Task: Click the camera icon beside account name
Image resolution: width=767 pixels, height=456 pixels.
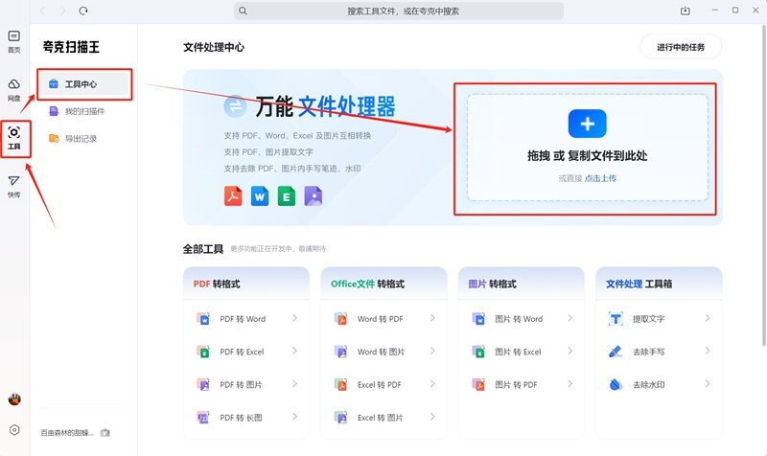Action: tap(105, 433)
